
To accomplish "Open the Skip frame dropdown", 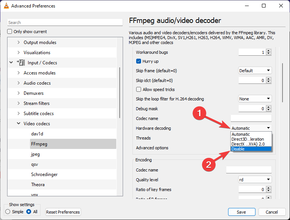I will click(255, 71).
